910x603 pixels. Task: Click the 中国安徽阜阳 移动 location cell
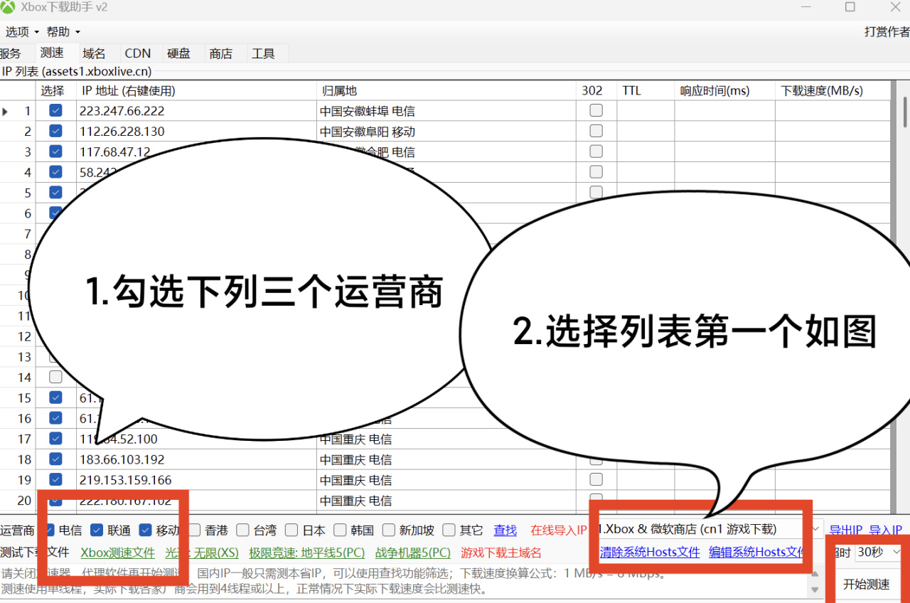point(445,132)
